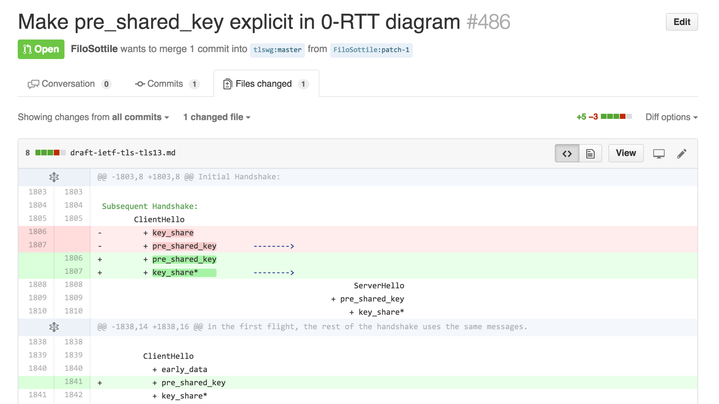This screenshot has height=404, width=719.
Task: Toggle source diff view button
Action: [567, 153]
